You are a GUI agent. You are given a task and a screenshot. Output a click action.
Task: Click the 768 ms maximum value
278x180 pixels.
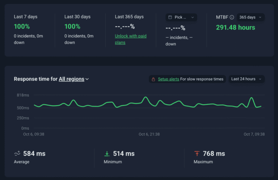[x=214, y=154]
